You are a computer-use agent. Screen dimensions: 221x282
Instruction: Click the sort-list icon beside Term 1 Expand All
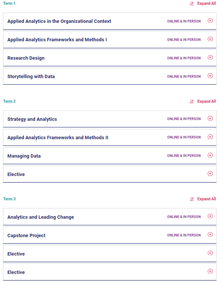point(192,4)
